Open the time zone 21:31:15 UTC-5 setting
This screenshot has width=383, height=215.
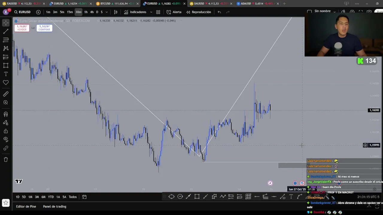[368, 197]
